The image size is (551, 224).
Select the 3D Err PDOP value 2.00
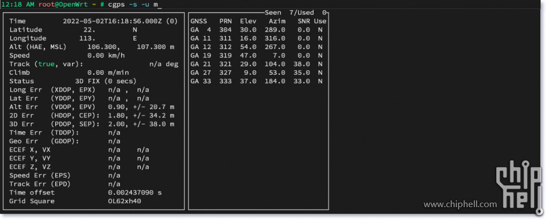tap(116, 124)
